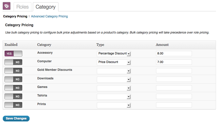Enable the Games category toggle
Screen dimensions: 218x127
(x=13, y=88)
